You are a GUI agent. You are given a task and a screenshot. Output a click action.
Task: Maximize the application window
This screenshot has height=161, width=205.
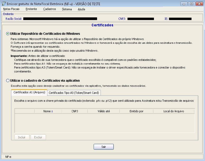click(191, 4)
